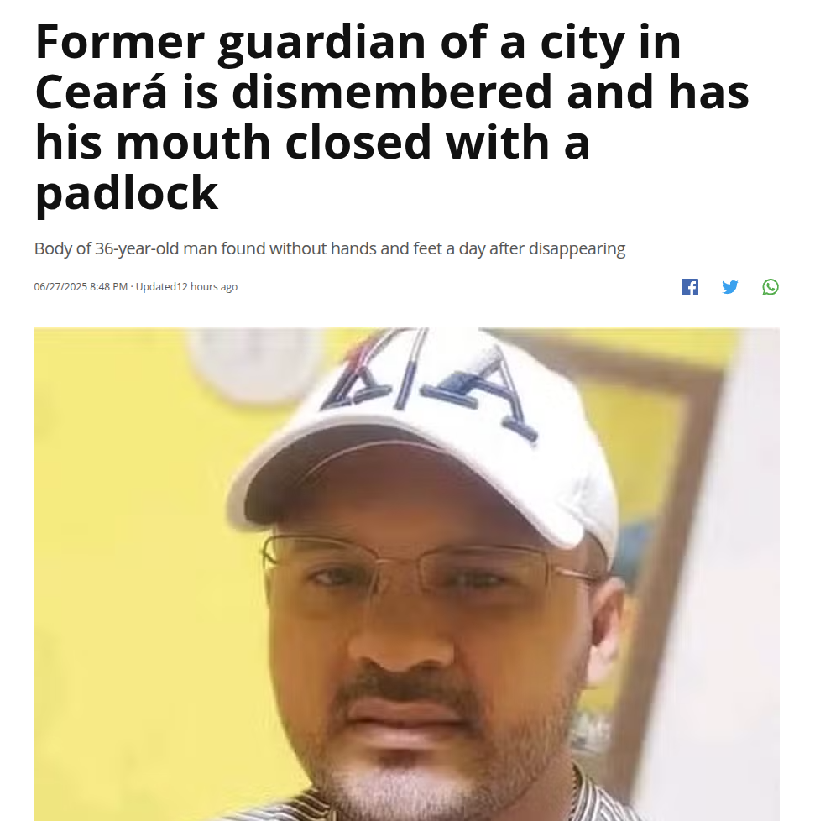Click the wall clock in photo background

pyautogui.click(x=257, y=363)
